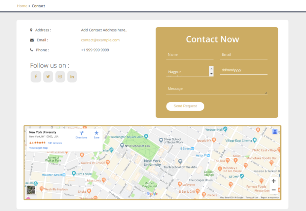Click the phone number +1 999 999 9999
Screen dimensions: 306x211
point(95,50)
